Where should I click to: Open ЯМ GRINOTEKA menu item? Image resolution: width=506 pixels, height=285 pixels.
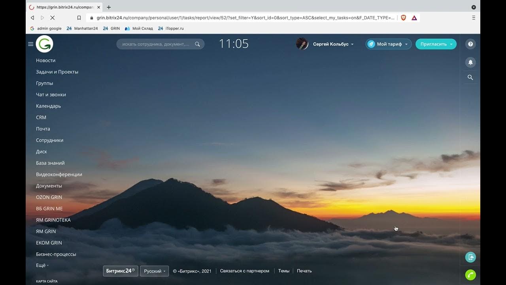pyautogui.click(x=53, y=220)
